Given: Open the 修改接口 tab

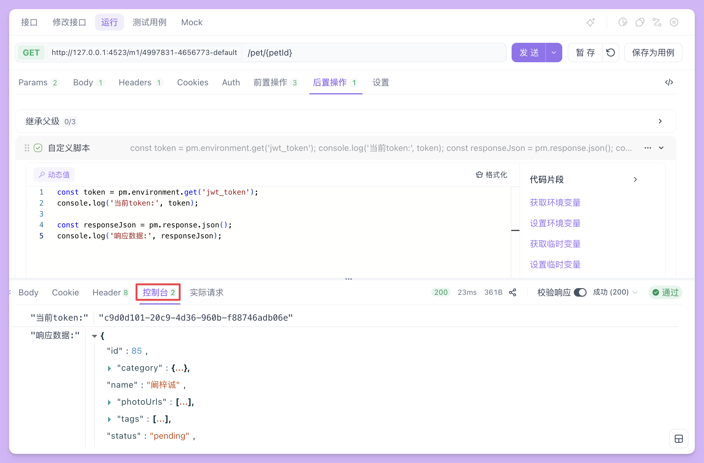Looking at the screenshot, I should [x=69, y=22].
